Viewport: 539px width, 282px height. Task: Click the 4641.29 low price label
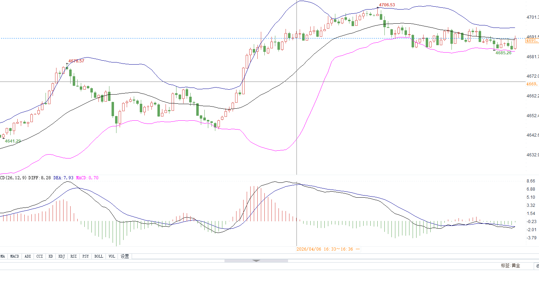tap(13, 141)
